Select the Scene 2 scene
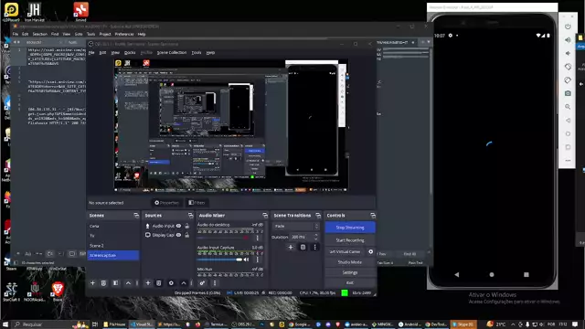 pyautogui.click(x=113, y=246)
